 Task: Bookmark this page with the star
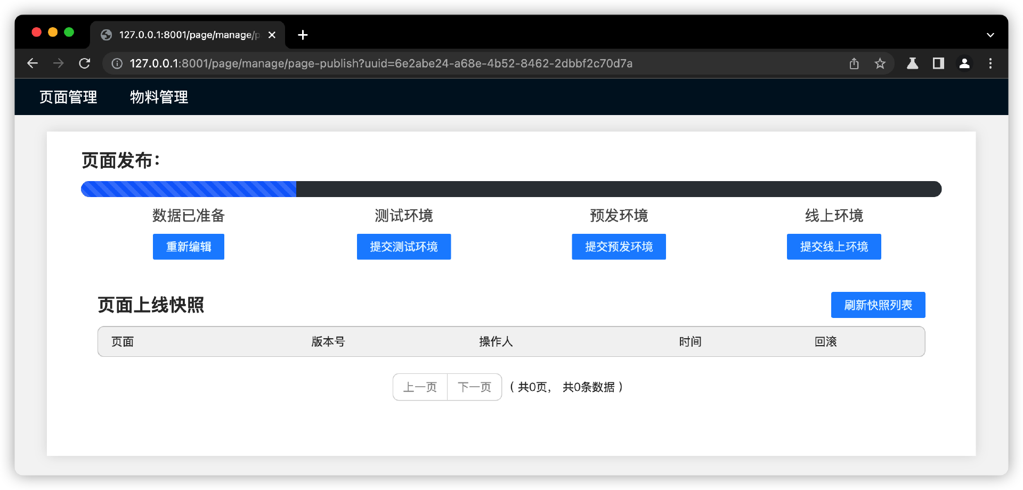[x=880, y=63]
